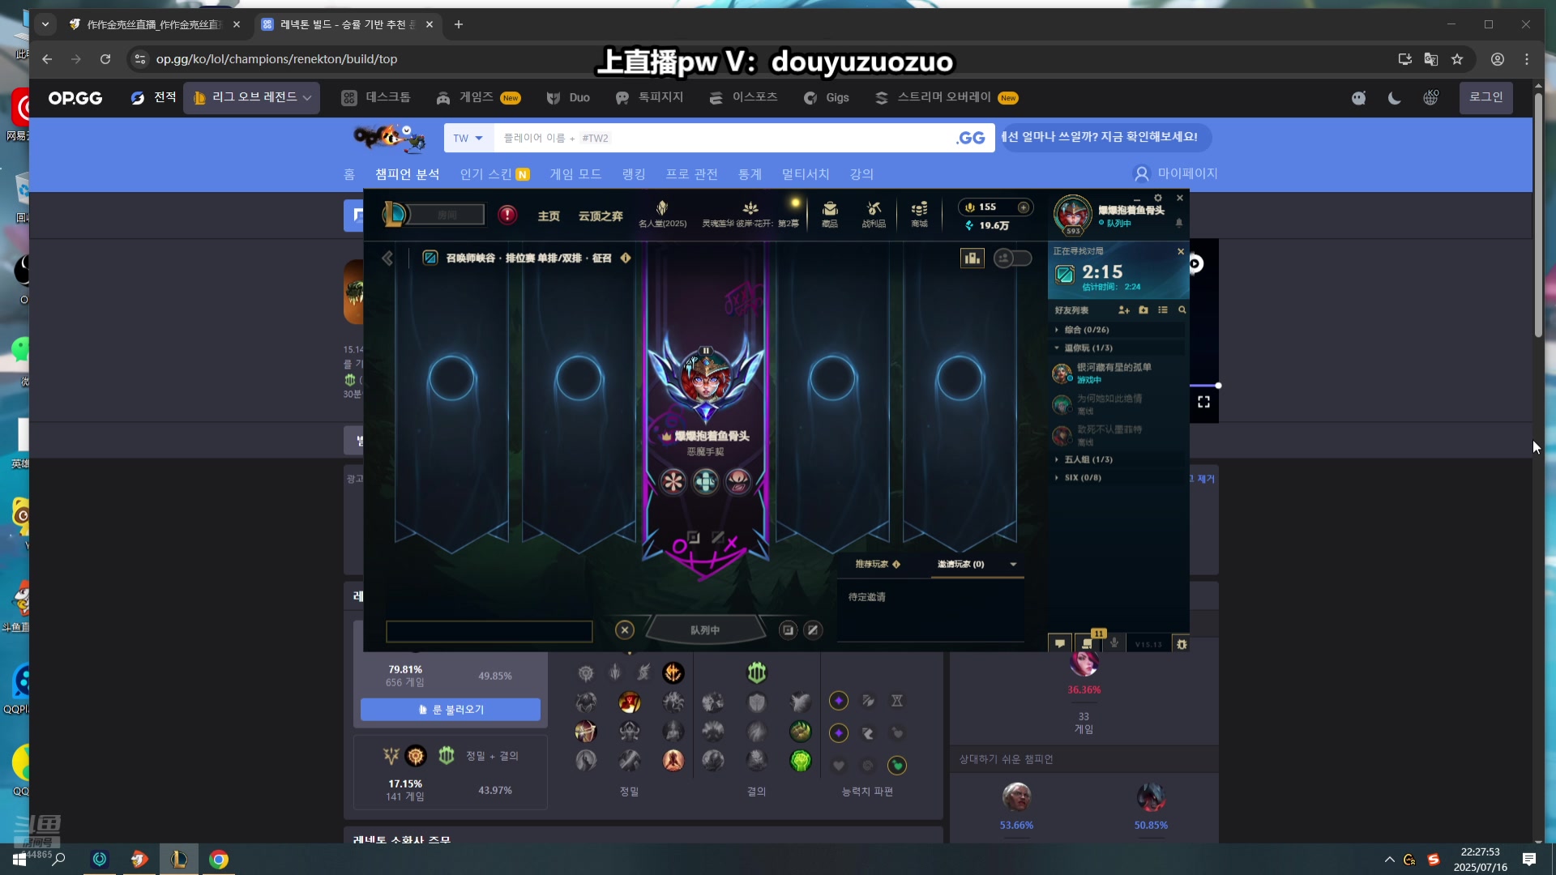Reload the browser page
This screenshot has width=1556, height=875.
pyautogui.click(x=105, y=59)
